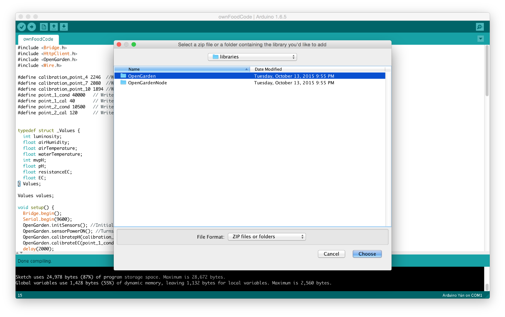
Task: Click the editor vertical scrollbar
Action: tap(487, 71)
